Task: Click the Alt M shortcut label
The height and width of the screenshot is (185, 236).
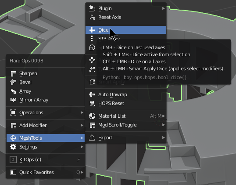Action: tap(156, 116)
